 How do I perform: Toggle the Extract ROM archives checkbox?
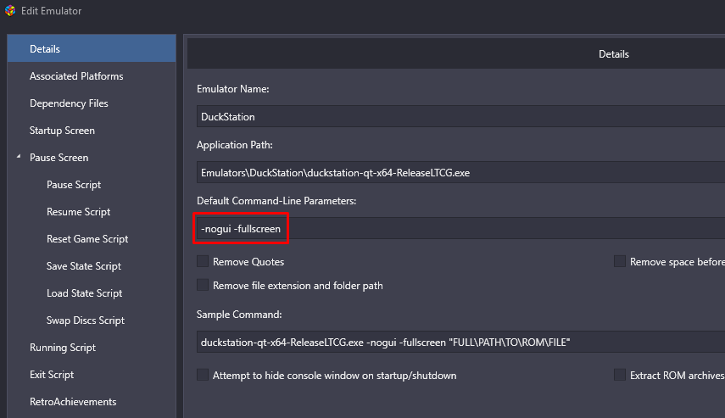[x=620, y=375]
